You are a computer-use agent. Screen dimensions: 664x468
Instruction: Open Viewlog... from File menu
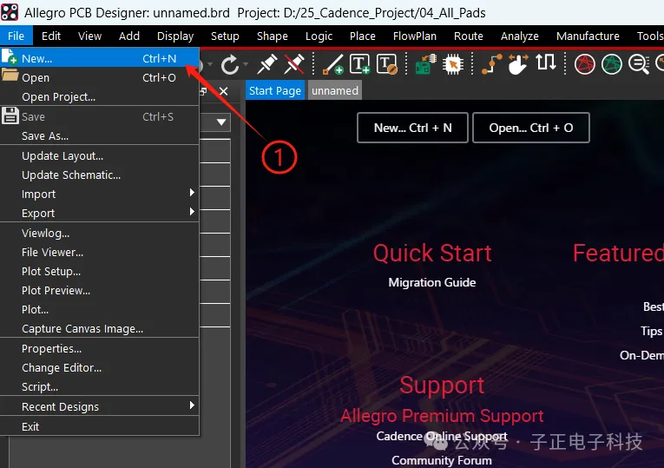point(100,233)
